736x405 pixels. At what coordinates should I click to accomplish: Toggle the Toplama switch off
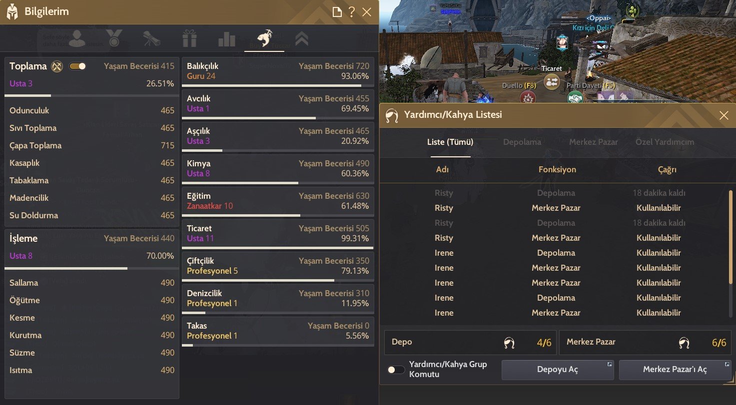click(x=77, y=66)
